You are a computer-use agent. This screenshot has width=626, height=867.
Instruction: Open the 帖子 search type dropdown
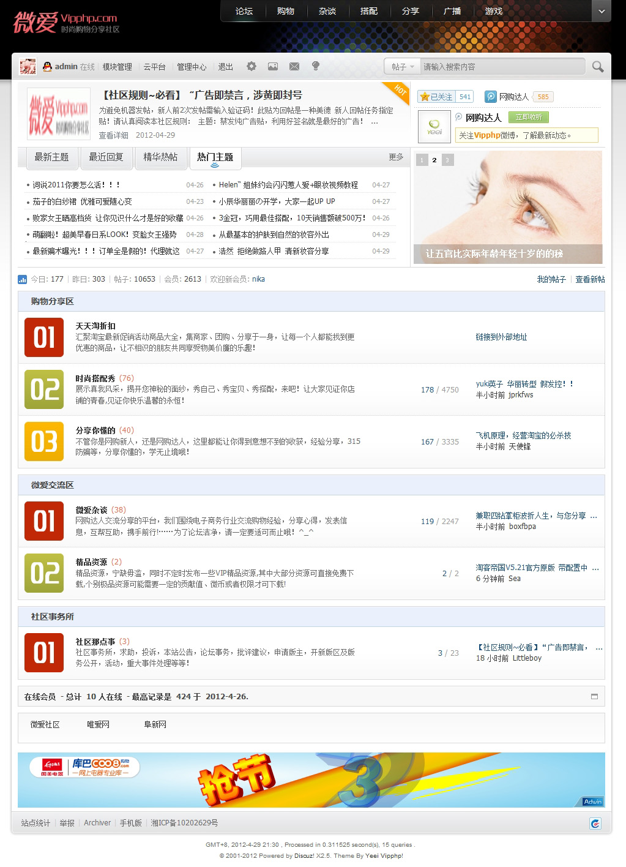tap(401, 66)
